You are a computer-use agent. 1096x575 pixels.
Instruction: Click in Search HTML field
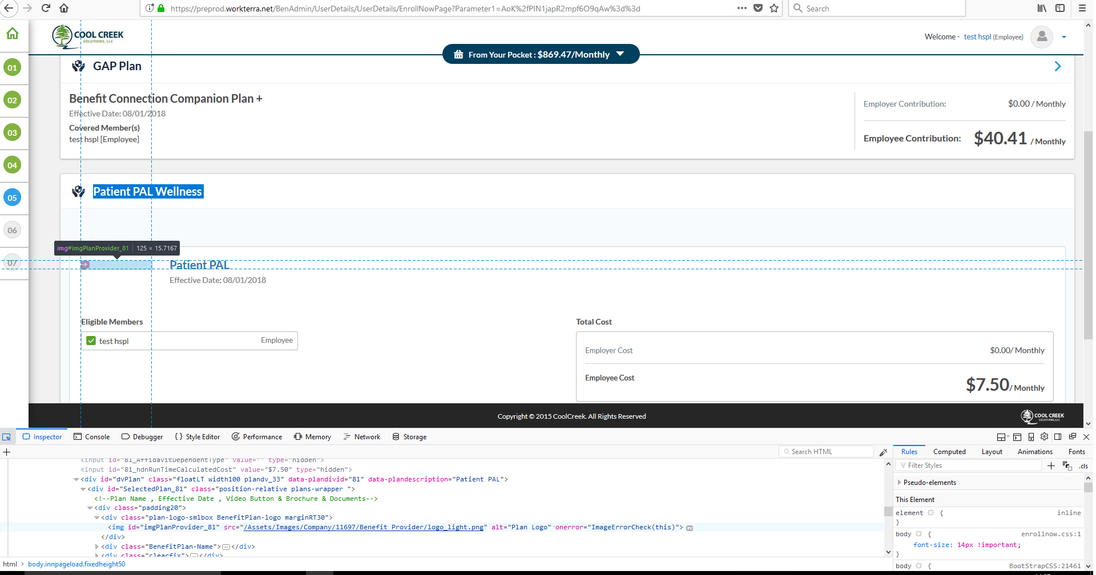click(827, 452)
